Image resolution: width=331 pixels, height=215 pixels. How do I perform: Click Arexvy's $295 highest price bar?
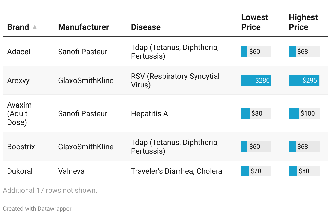(x=304, y=80)
